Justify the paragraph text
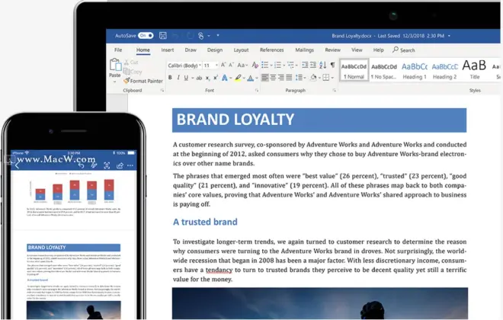 (x=289, y=78)
